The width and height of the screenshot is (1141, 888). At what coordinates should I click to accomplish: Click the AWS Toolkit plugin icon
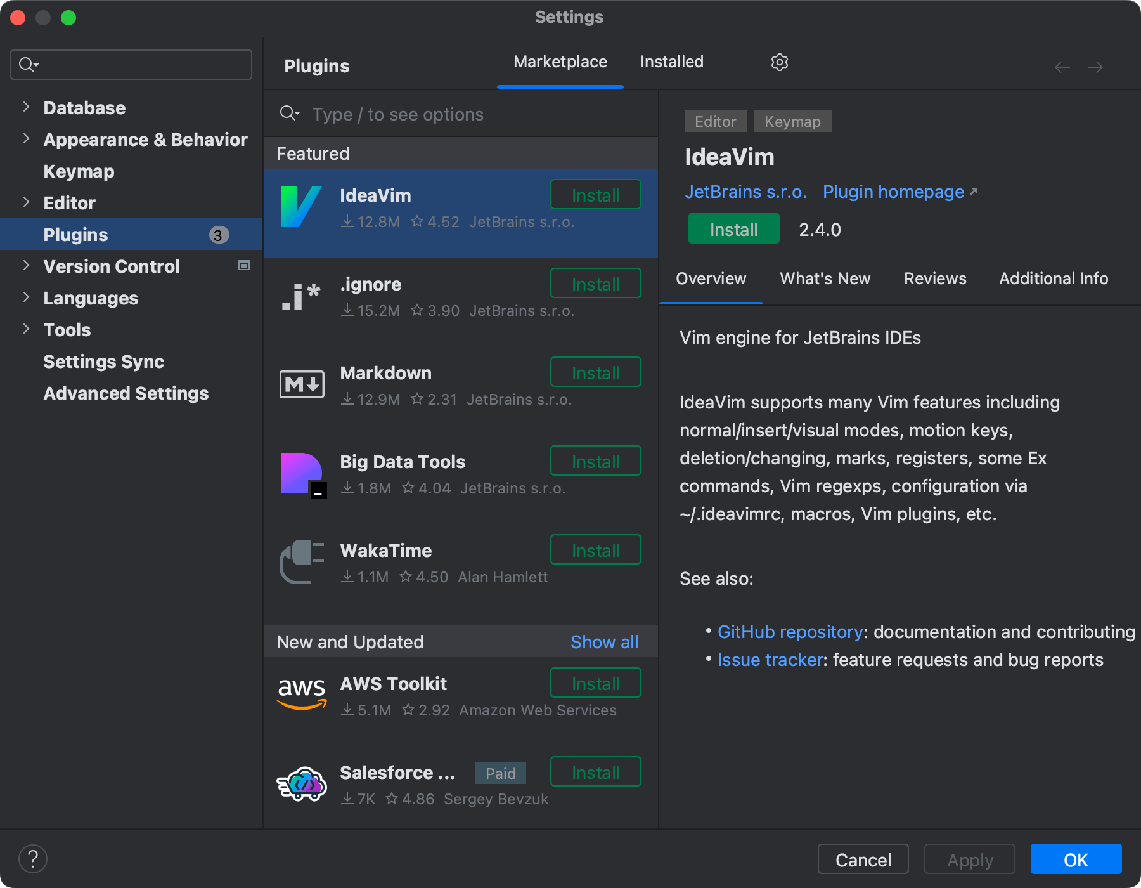(302, 693)
